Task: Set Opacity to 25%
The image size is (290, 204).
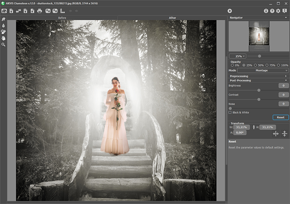Action: click(x=244, y=65)
